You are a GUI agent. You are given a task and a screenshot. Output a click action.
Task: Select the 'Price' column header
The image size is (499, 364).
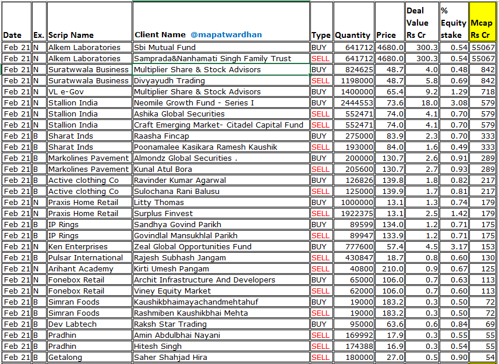point(390,22)
